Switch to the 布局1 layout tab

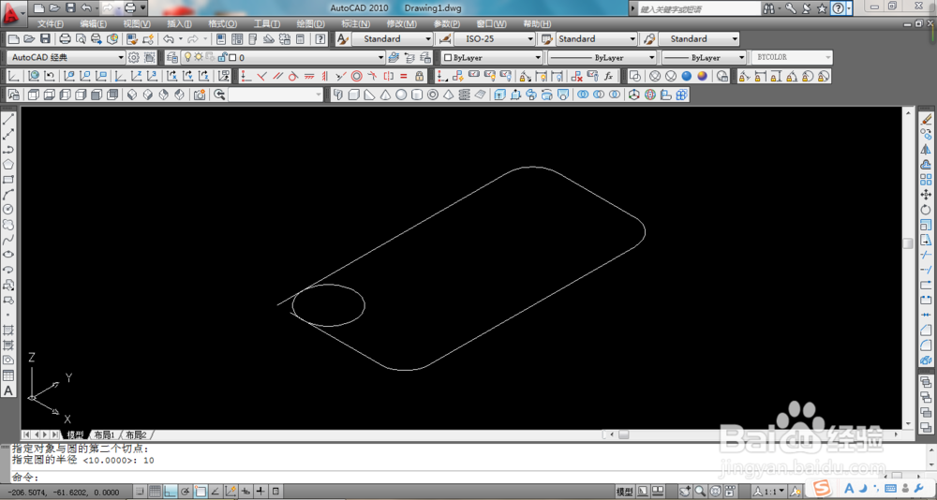105,434
